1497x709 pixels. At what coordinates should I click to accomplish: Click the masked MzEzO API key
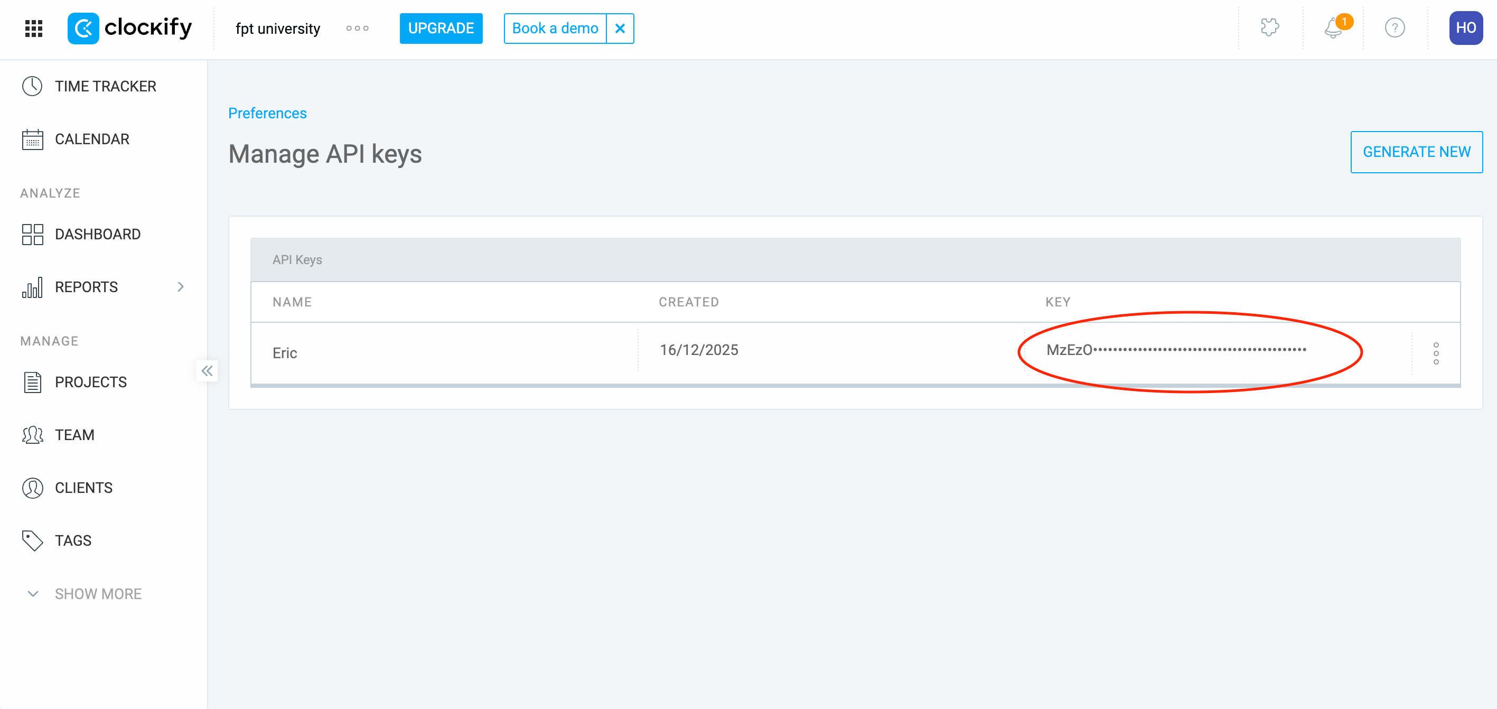[x=1176, y=350]
